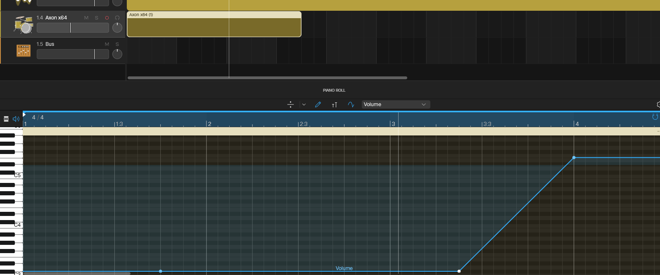Arm record on Axon x64 track
The image size is (660, 275).
[107, 18]
